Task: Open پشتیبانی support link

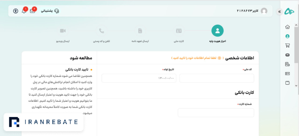Action: point(47,11)
